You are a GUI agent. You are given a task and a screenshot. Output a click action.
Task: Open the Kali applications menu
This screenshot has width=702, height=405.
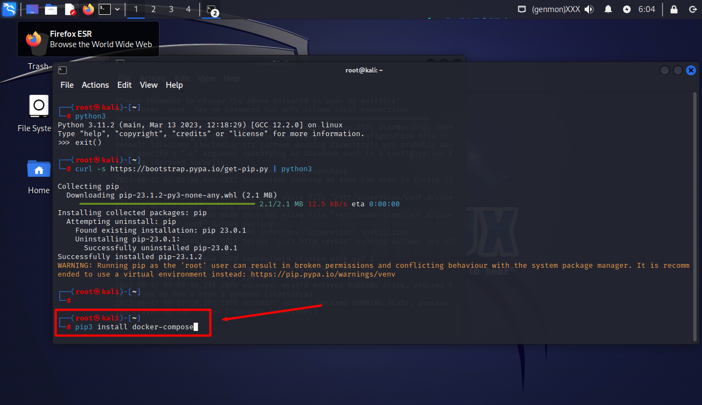(x=9, y=9)
